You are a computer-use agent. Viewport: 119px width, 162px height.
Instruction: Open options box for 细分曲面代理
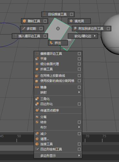[x=79, y=64]
